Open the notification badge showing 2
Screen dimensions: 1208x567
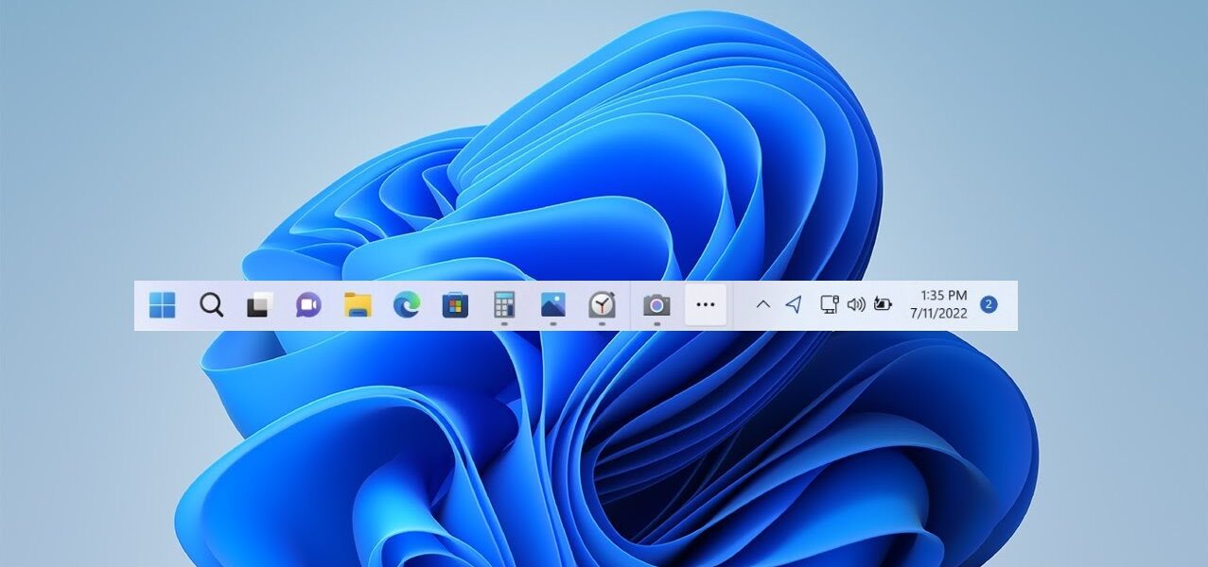pos(989,304)
